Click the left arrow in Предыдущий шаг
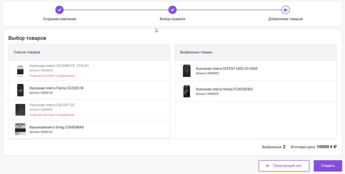The image size is (345, 174). pyautogui.click(x=268, y=166)
